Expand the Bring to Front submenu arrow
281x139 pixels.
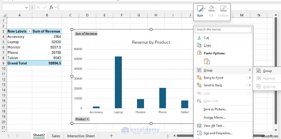pos(250,78)
